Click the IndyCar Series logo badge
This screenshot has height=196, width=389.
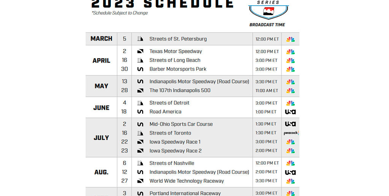pos(267,9)
